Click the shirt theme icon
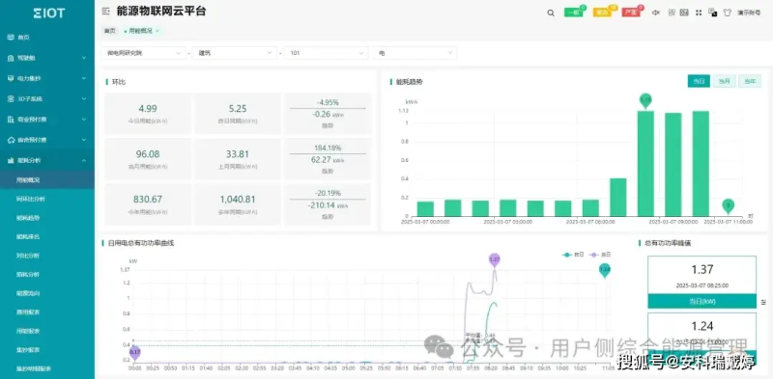The height and width of the screenshot is (379, 773). coord(727,13)
